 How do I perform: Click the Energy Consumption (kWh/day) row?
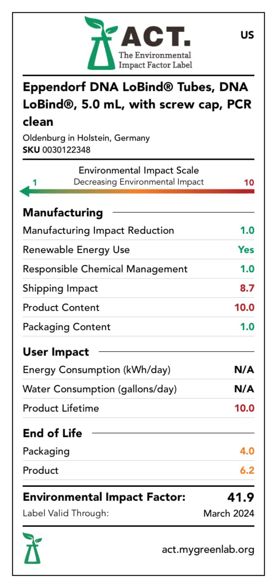click(138, 370)
